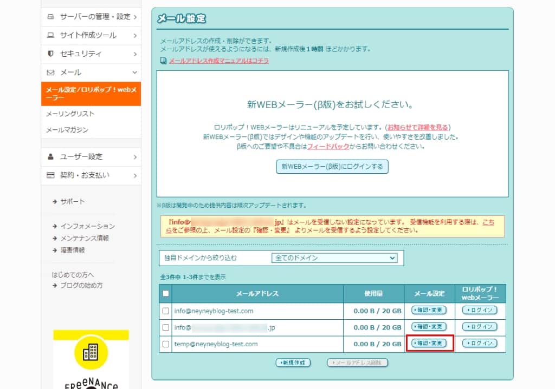Click the 使用量 column header
The height and width of the screenshot is (389, 555).
[374, 294]
